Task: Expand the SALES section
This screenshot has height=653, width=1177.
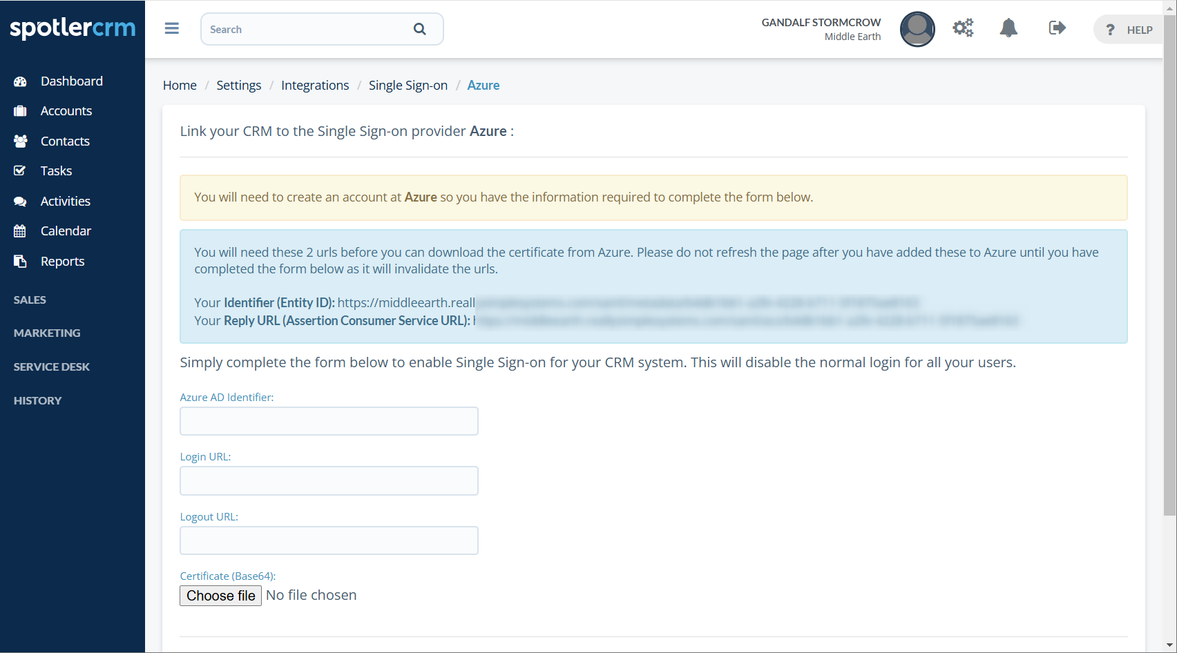Action: (30, 300)
